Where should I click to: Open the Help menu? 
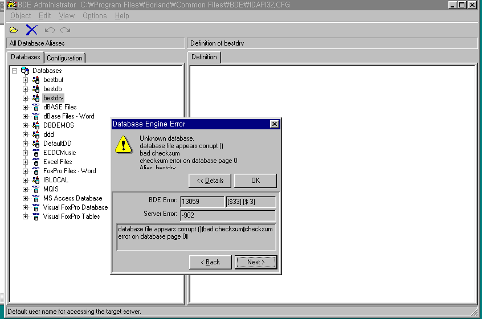(x=122, y=16)
